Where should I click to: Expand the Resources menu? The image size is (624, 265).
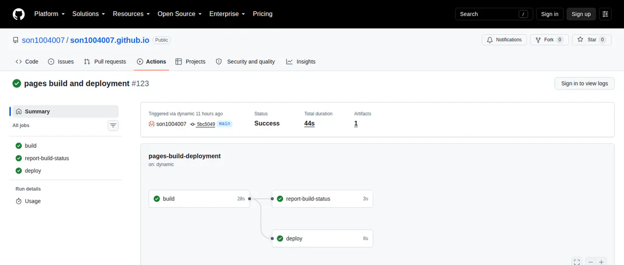pyautogui.click(x=131, y=14)
